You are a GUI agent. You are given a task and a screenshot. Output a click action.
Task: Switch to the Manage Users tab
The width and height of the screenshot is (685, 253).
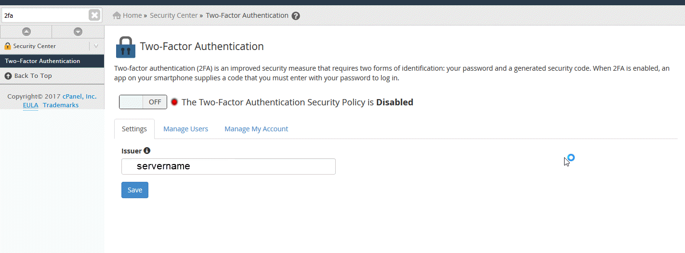[x=185, y=129]
